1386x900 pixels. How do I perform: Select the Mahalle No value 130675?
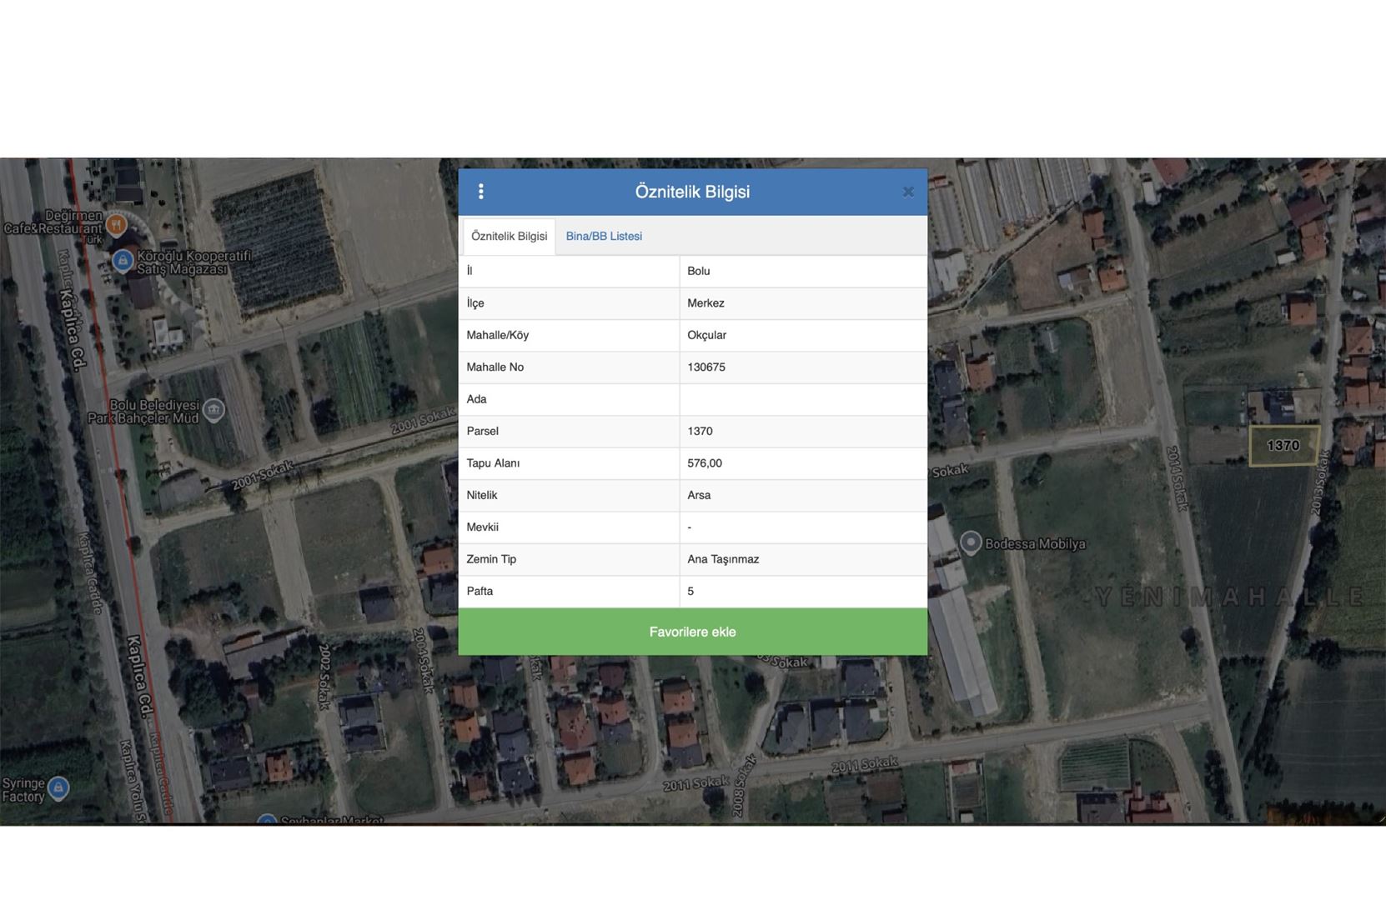(706, 367)
